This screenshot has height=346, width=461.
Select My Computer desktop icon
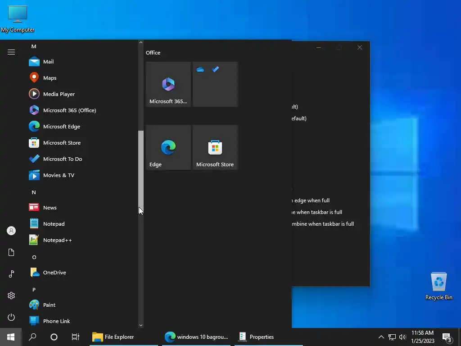(x=18, y=19)
